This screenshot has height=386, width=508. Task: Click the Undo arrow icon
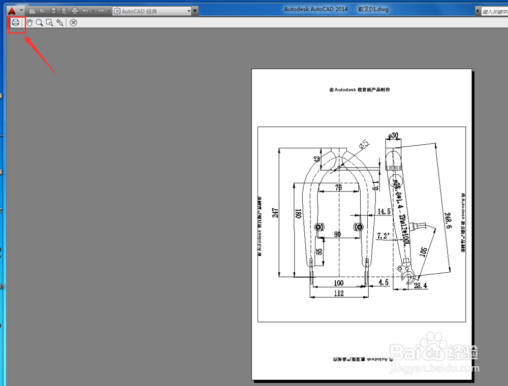[x=85, y=11]
